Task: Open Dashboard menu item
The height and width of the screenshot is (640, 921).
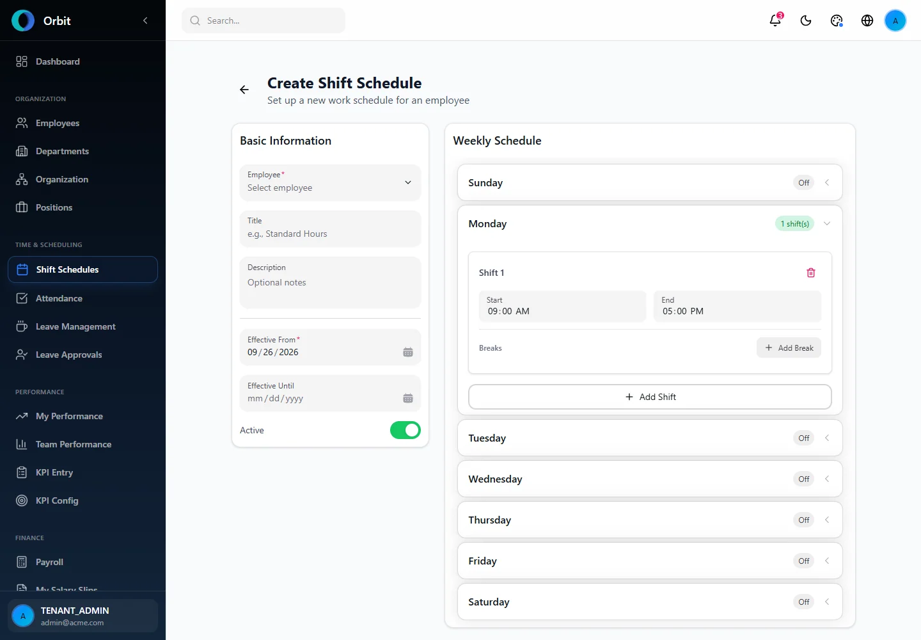Action: 83,61
